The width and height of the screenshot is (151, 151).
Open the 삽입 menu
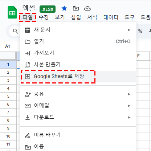click(76, 17)
